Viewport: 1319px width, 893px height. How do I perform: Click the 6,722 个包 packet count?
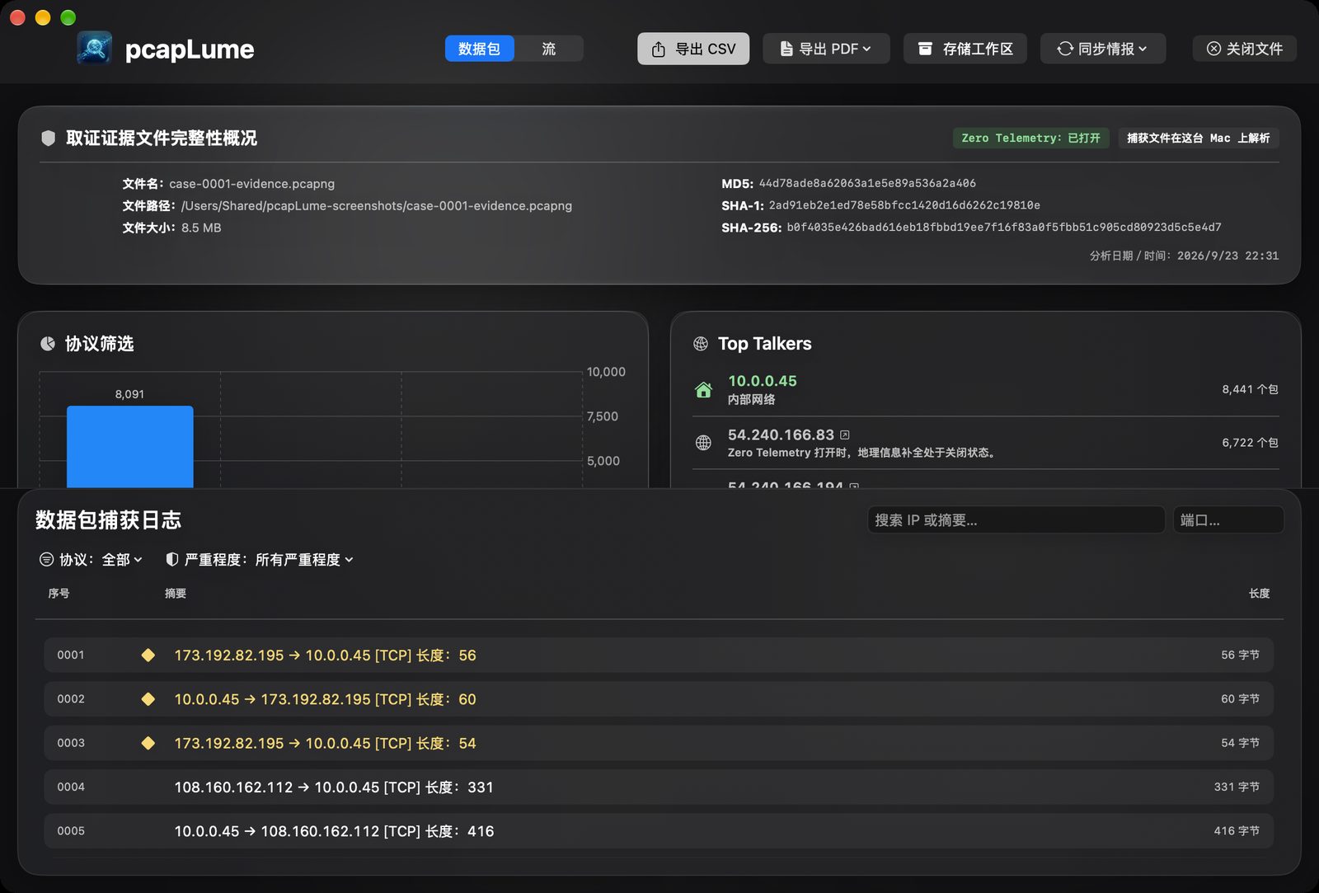coord(1250,443)
